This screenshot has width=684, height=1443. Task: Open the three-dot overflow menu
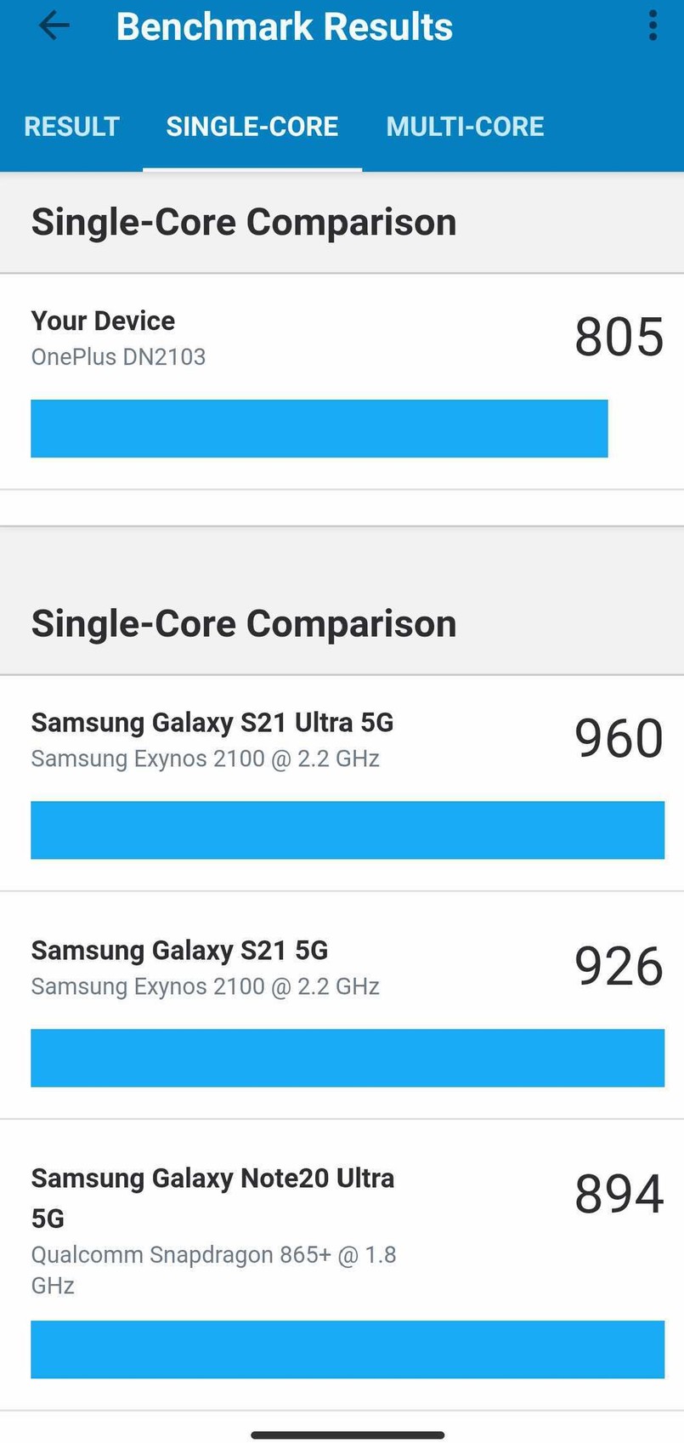pos(653,26)
